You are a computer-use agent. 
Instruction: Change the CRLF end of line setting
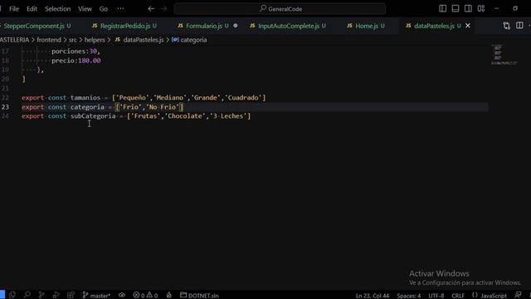[x=458, y=296]
